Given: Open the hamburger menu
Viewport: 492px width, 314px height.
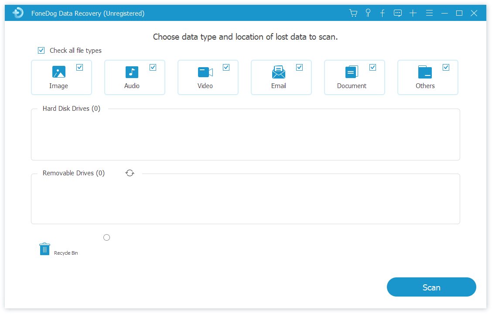Looking at the screenshot, I should (x=429, y=13).
